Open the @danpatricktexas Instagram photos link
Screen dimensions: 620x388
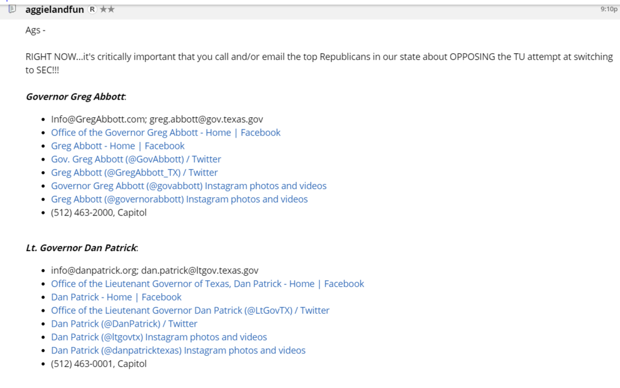(x=178, y=350)
